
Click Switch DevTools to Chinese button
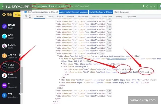[101, 12]
